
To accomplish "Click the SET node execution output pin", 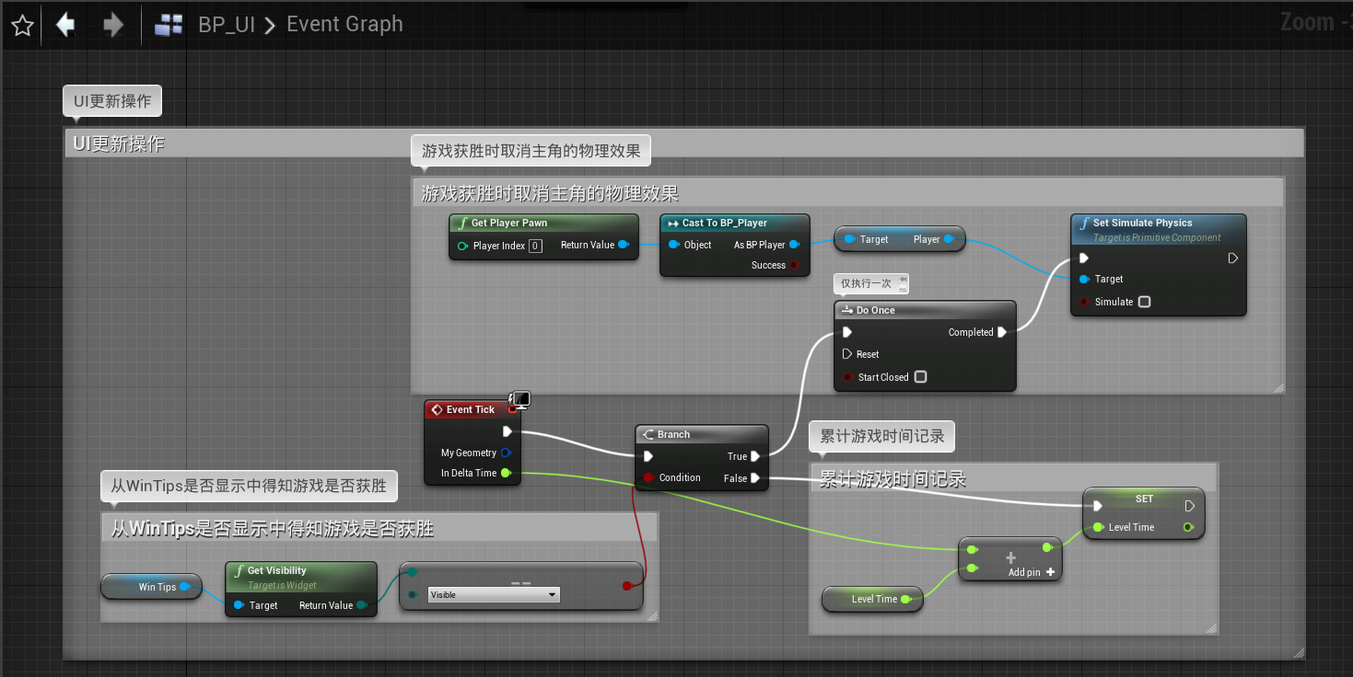I will tap(1190, 505).
